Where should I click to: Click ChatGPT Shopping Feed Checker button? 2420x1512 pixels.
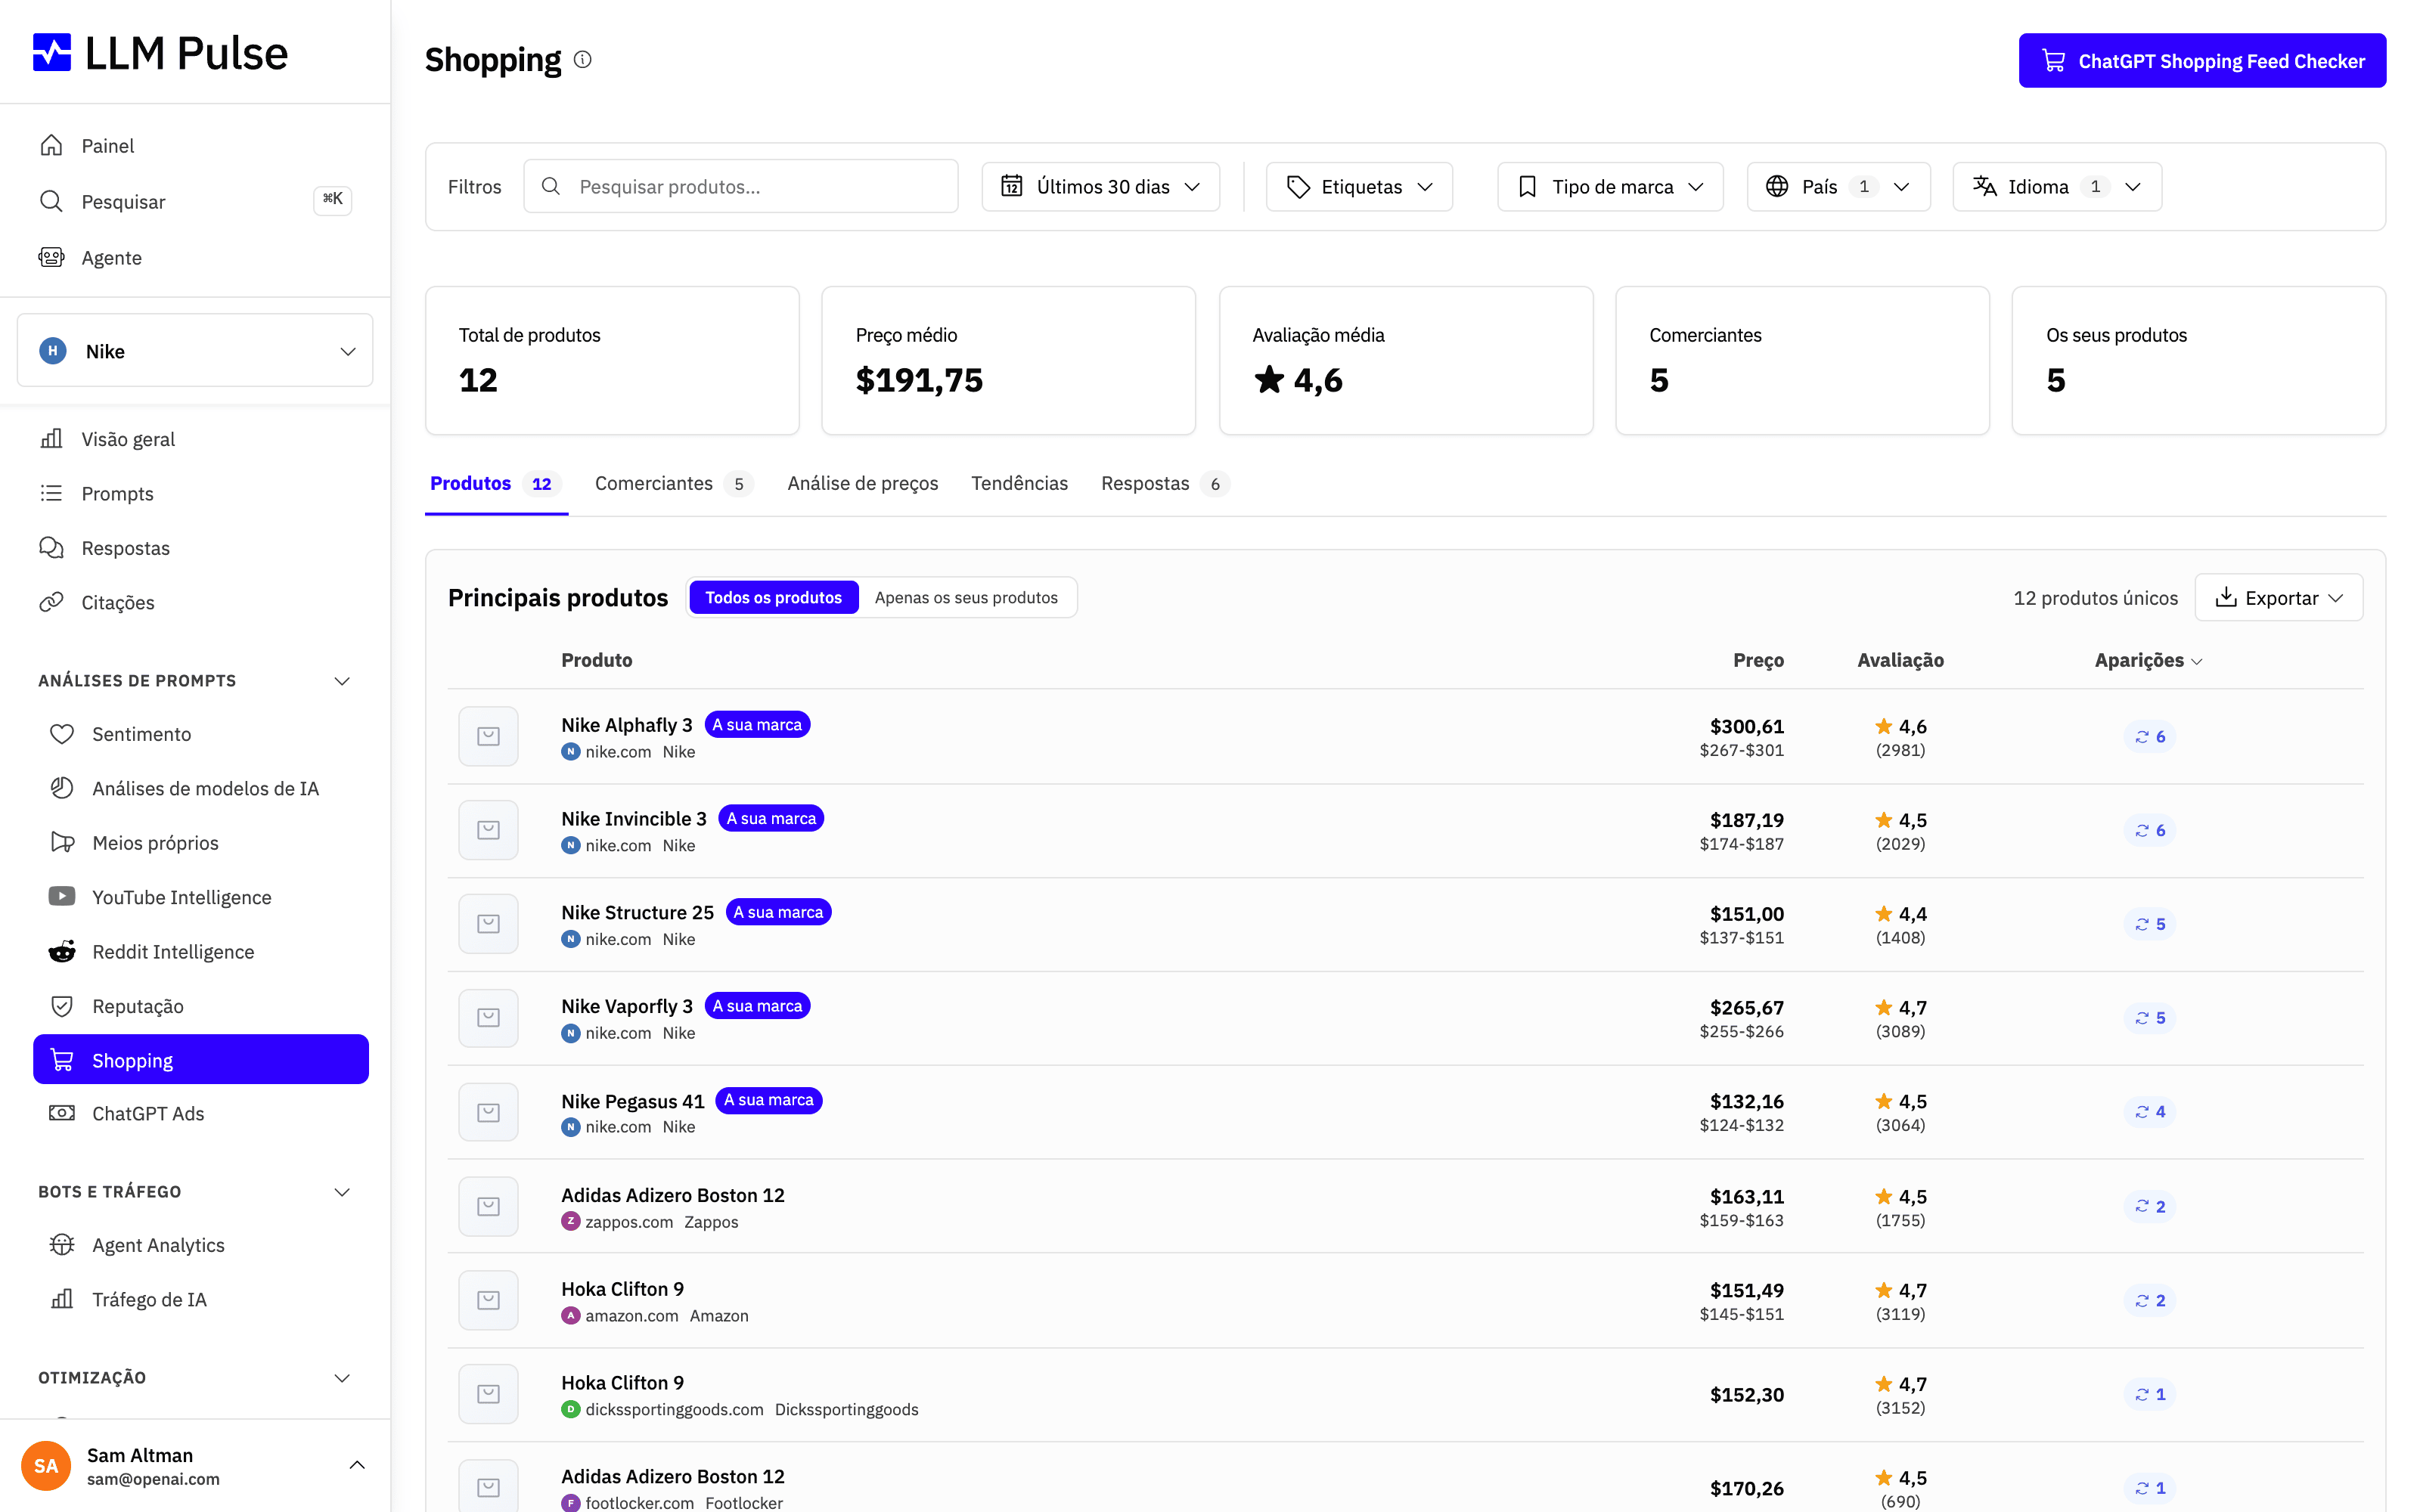point(2202,61)
